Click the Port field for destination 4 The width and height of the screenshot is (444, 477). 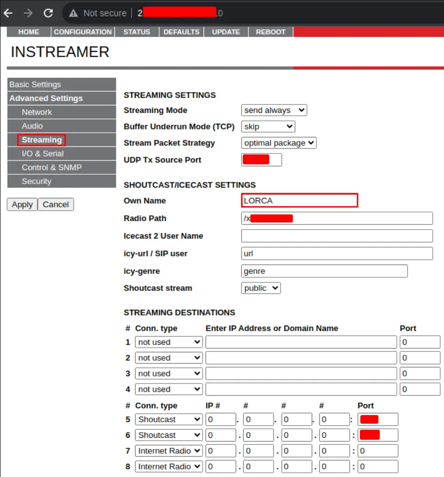(420, 389)
